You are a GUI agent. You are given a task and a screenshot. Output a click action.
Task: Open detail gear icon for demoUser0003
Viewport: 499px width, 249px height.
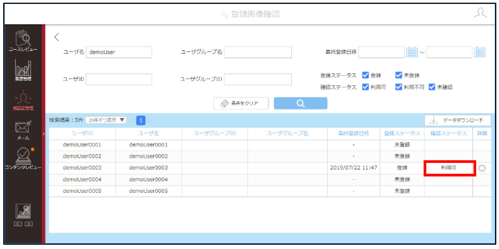tap(482, 168)
